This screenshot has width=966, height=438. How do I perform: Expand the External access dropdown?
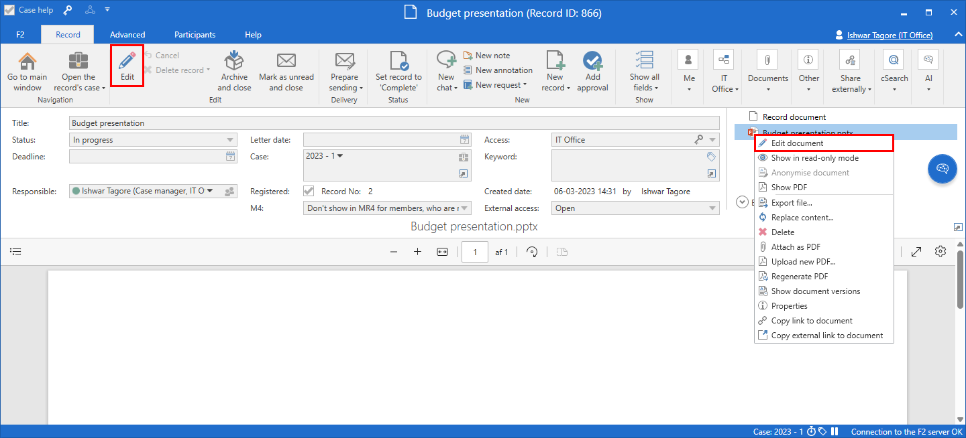click(713, 208)
